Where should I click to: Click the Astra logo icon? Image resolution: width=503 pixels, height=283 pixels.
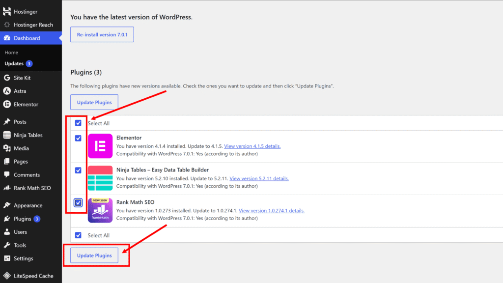coord(7,91)
